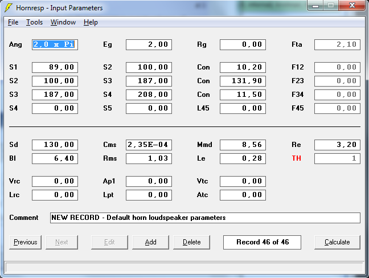Select the TH field showing 1
The width and height of the screenshot is (369, 278).
click(337, 158)
